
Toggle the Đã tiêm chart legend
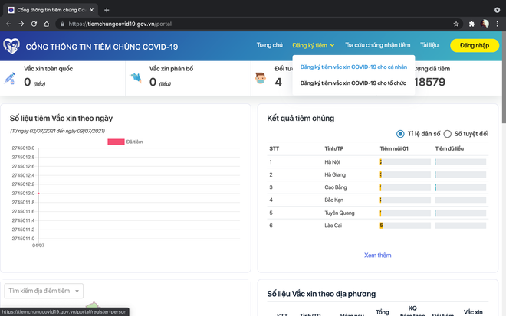(116, 142)
